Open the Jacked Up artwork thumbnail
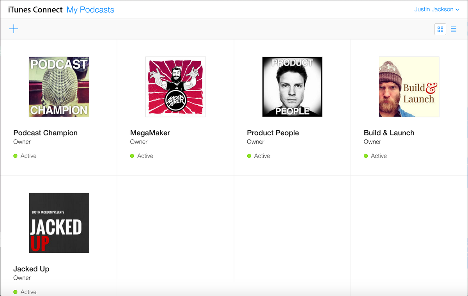The width and height of the screenshot is (468, 296). click(59, 223)
